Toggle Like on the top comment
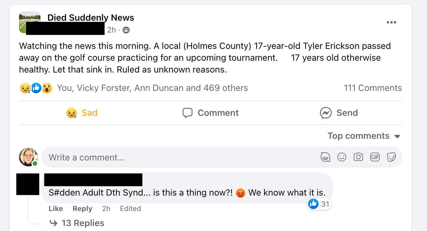 56,209
